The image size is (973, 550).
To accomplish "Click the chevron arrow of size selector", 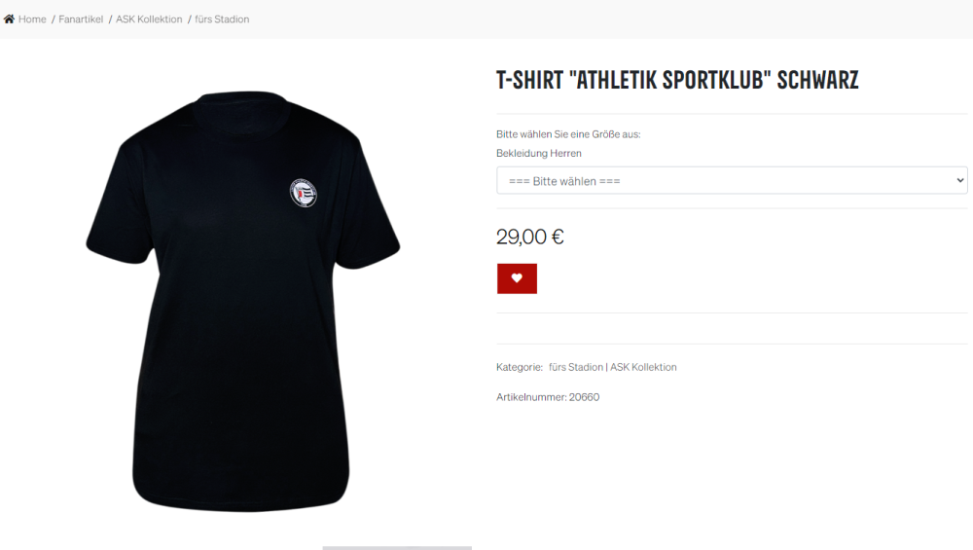I will pos(960,181).
